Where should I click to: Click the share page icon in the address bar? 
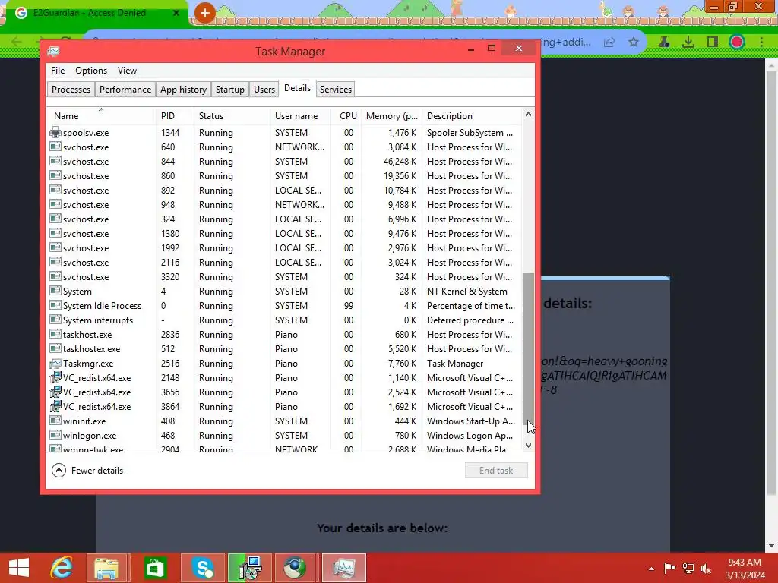point(609,43)
